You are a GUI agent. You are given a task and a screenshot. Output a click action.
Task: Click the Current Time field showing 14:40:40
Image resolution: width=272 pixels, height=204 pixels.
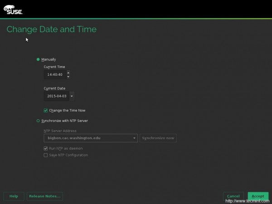tap(55, 75)
